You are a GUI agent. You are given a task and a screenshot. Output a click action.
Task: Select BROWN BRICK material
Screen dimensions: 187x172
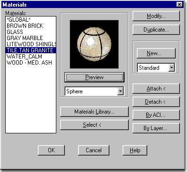31,26
